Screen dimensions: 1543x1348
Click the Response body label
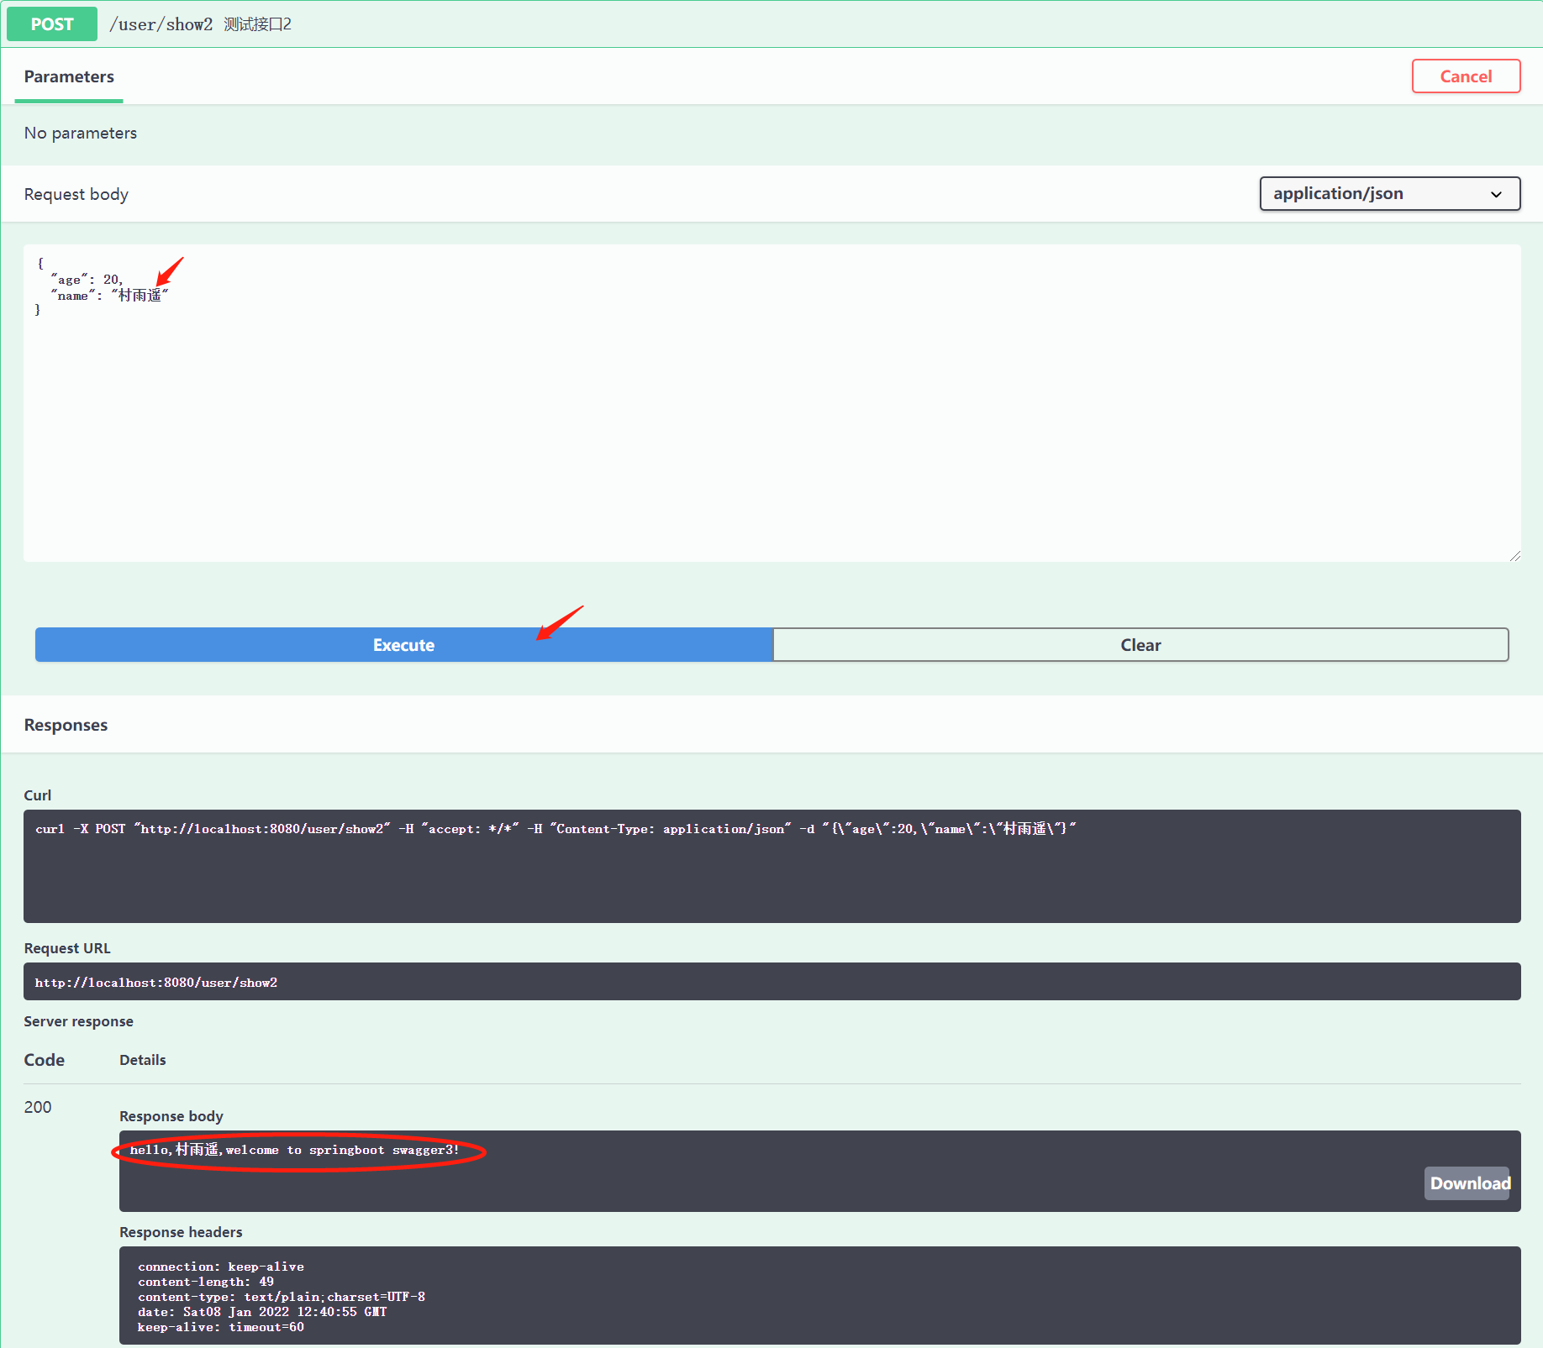click(171, 1116)
